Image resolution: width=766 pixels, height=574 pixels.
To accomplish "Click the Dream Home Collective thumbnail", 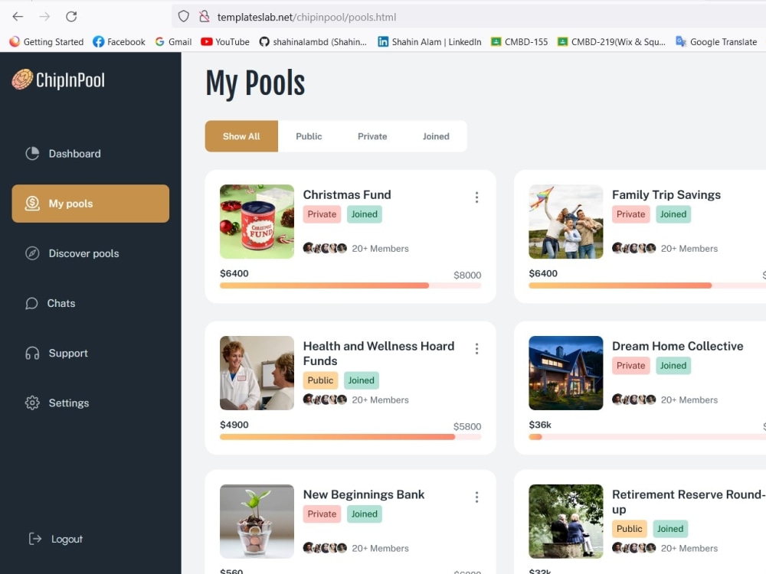I will tap(566, 373).
